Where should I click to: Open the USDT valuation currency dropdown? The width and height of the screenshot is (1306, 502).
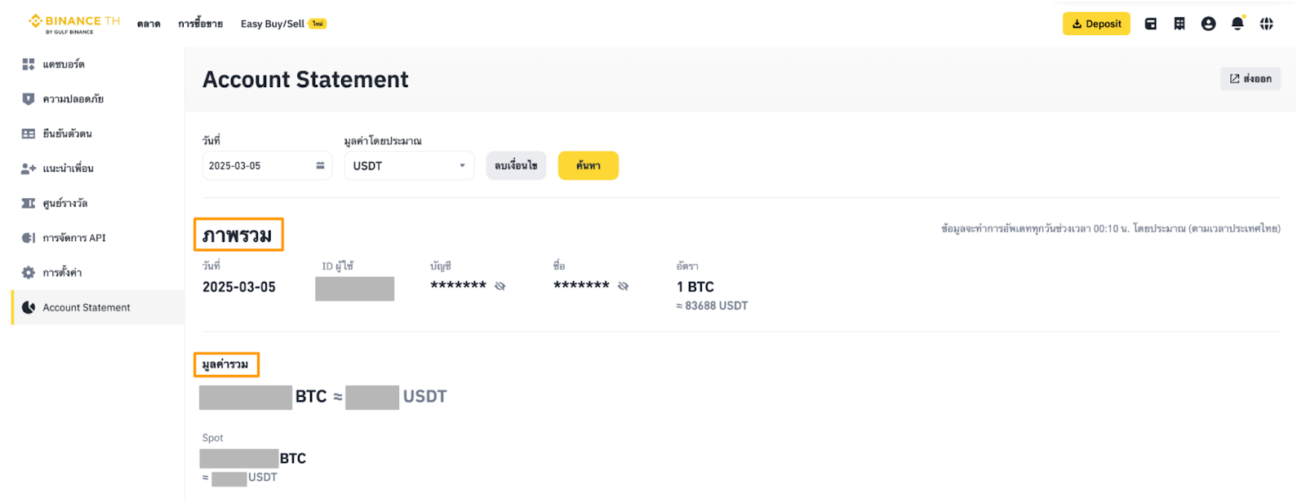[x=408, y=165]
